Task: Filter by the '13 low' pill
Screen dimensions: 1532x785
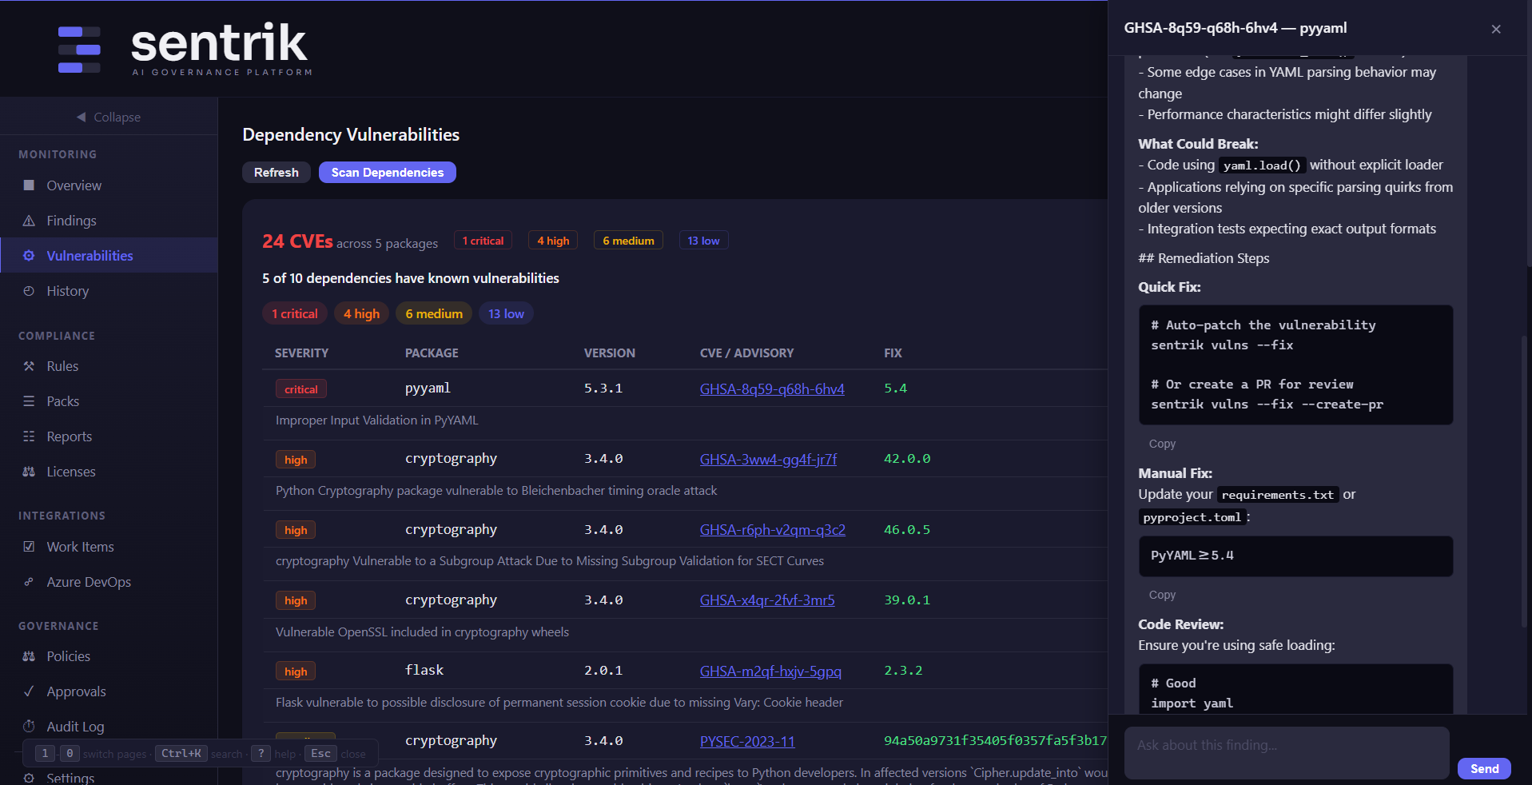Action: pos(506,313)
